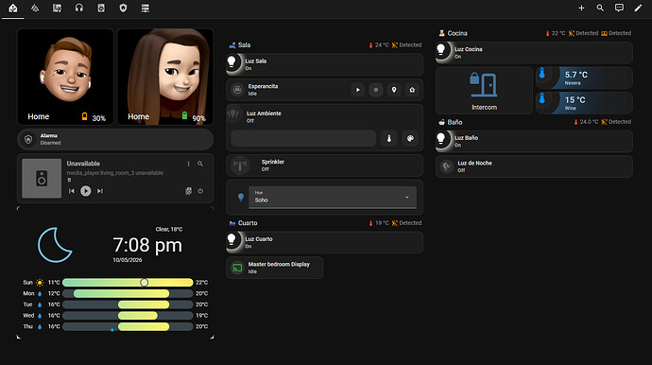Select Monday forecast temperature bar
Screen dimensions: 652x365
point(128,293)
